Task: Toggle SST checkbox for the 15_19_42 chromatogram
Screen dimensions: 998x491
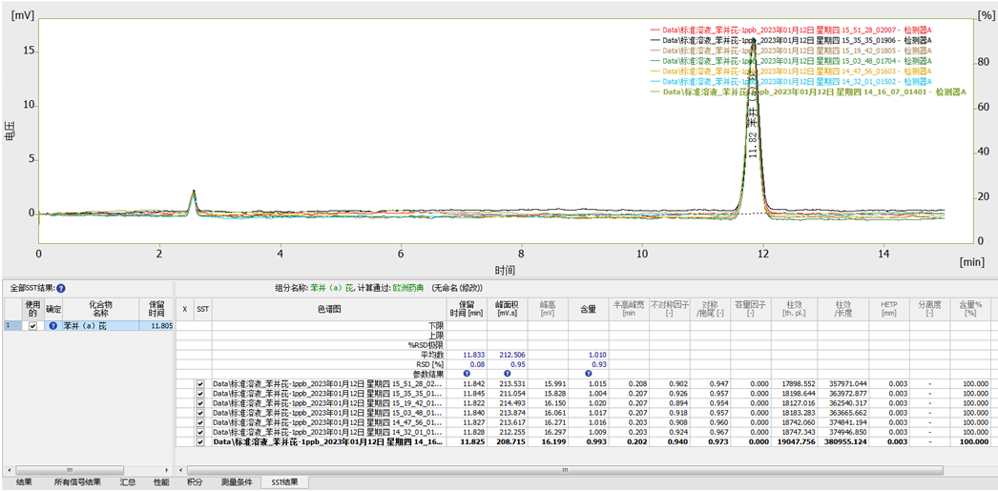Action: [200, 403]
